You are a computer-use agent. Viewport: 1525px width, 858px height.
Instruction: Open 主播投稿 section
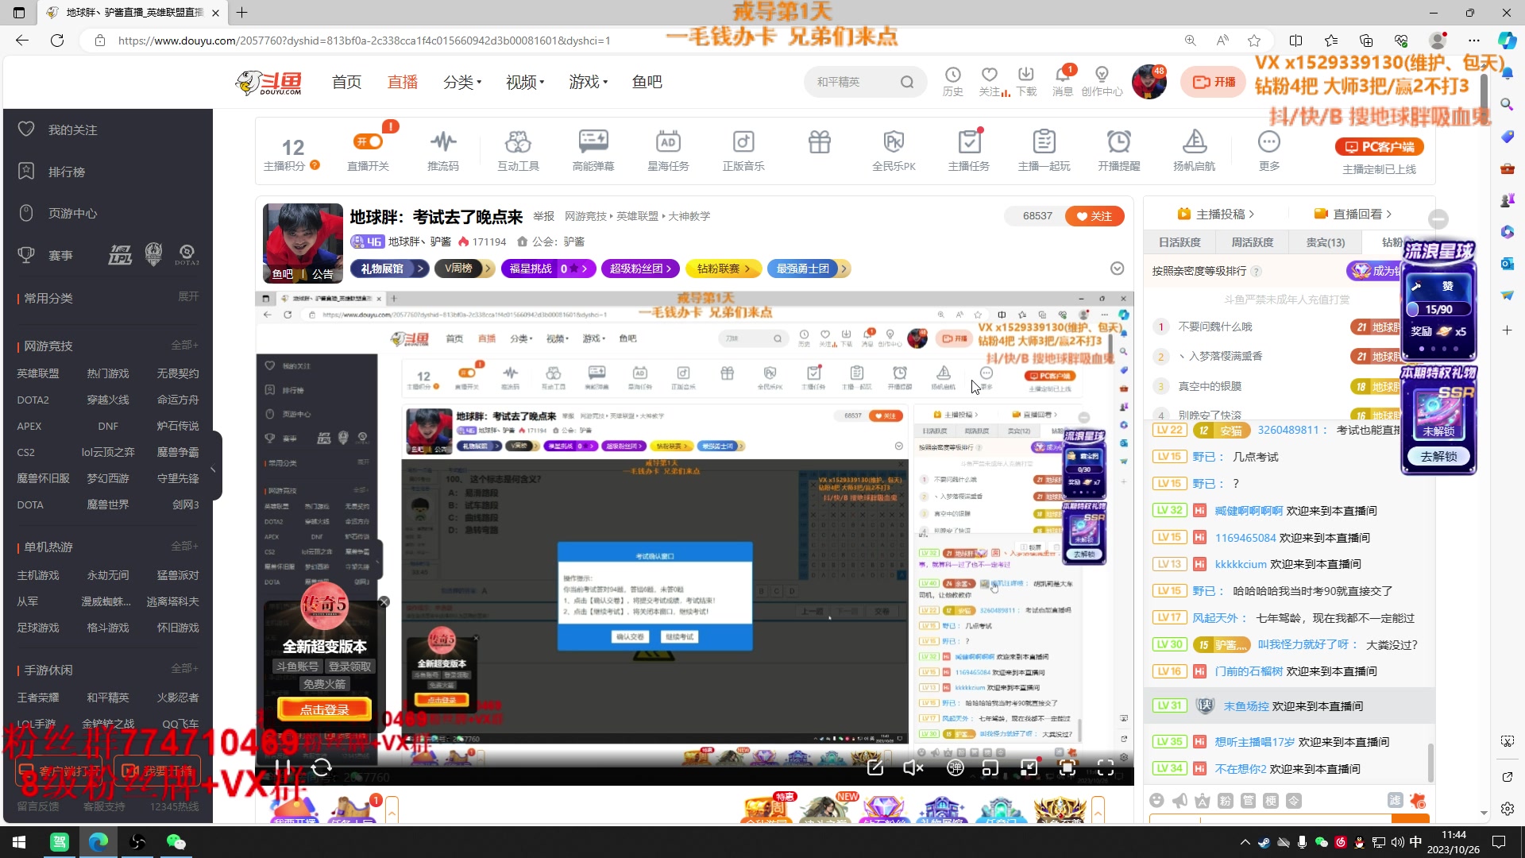point(1216,214)
